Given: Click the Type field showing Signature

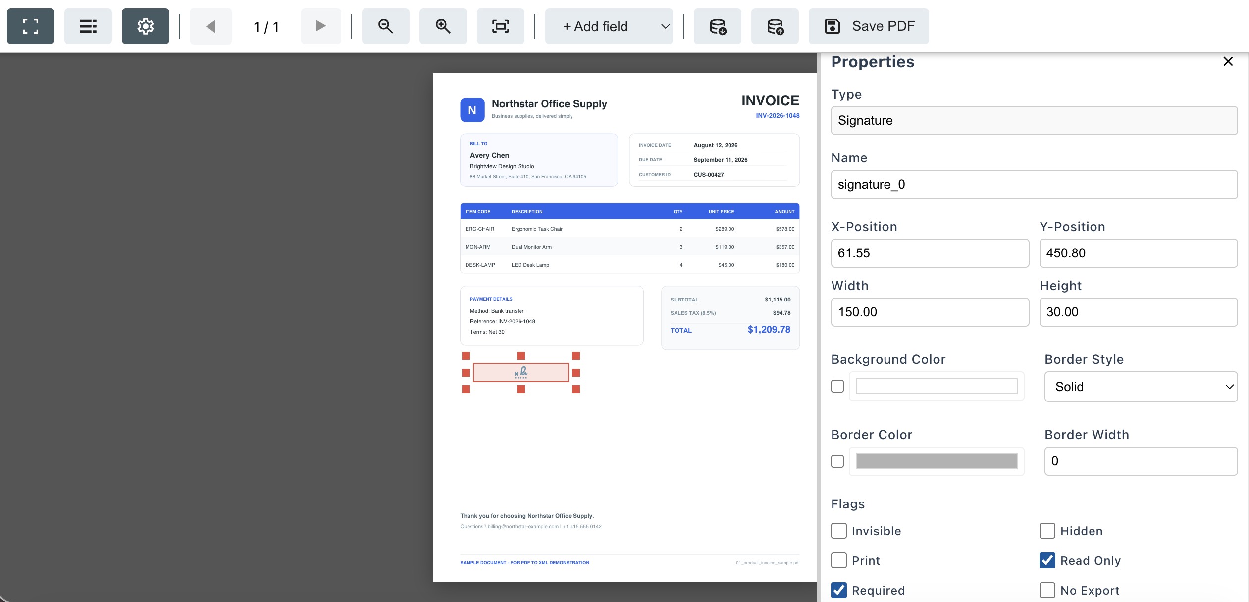Looking at the screenshot, I should point(1035,121).
